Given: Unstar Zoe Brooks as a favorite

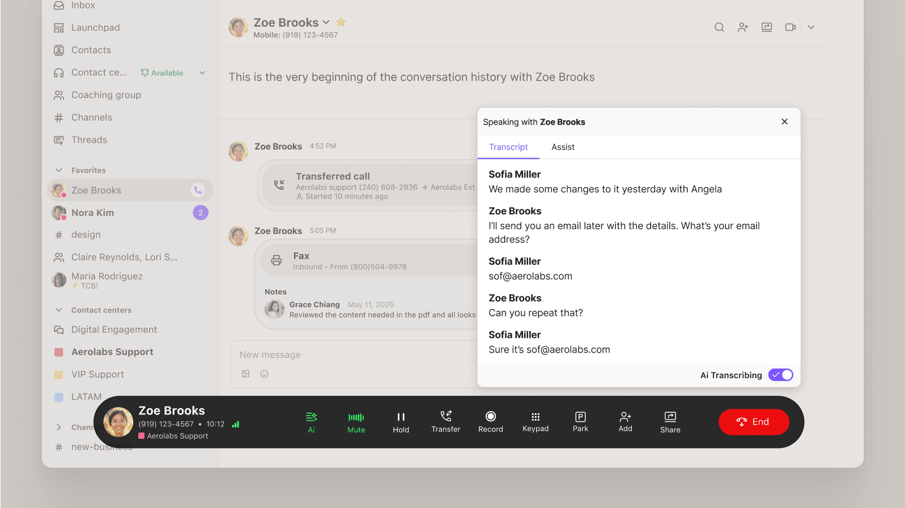Looking at the screenshot, I should [341, 22].
